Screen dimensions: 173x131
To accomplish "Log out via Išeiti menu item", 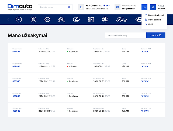I will click(150, 24).
